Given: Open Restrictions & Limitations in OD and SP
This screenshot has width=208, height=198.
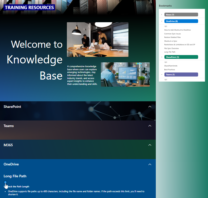Looking at the screenshot, I should pyautogui.click(x=180, y=44).
